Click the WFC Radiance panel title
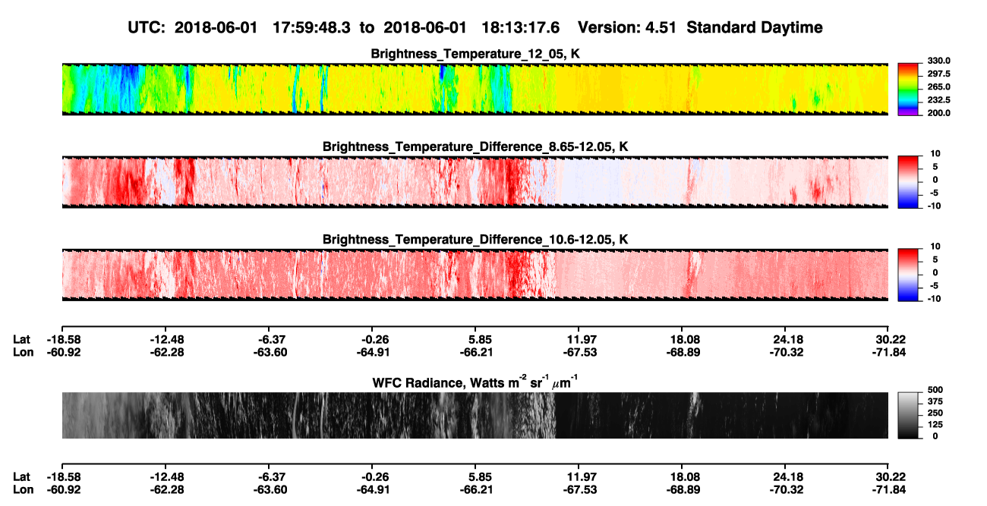 coord(475,382)
